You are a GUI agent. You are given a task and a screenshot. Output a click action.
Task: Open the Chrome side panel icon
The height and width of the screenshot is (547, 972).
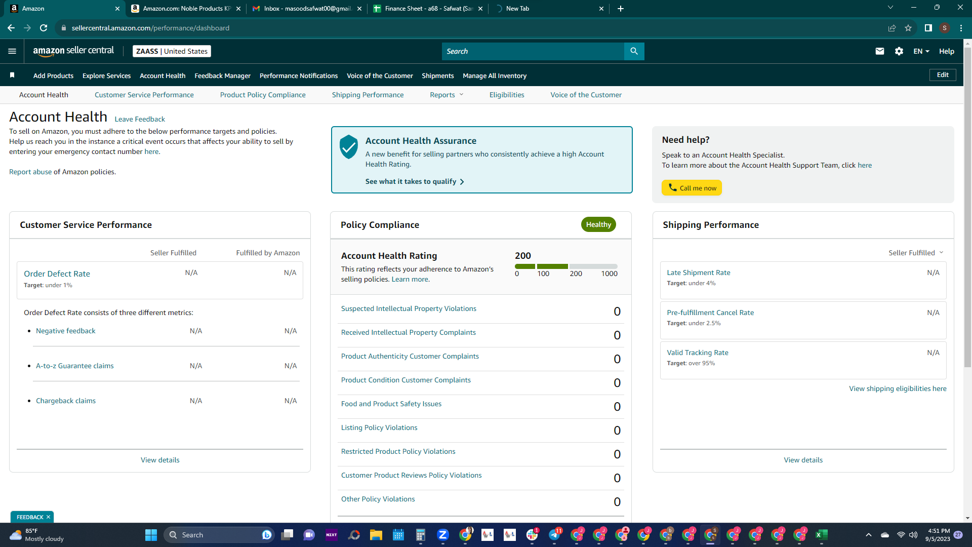coord(928,28)
